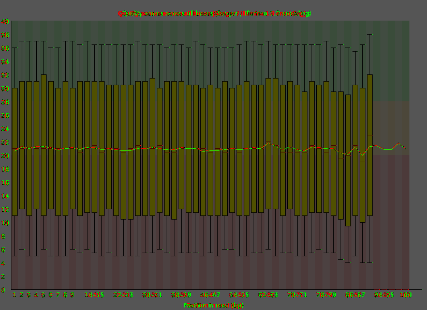Viewport: 427px width, 310px height.
Task: Select the x-axis label 78-79
Action: [326, 295]
